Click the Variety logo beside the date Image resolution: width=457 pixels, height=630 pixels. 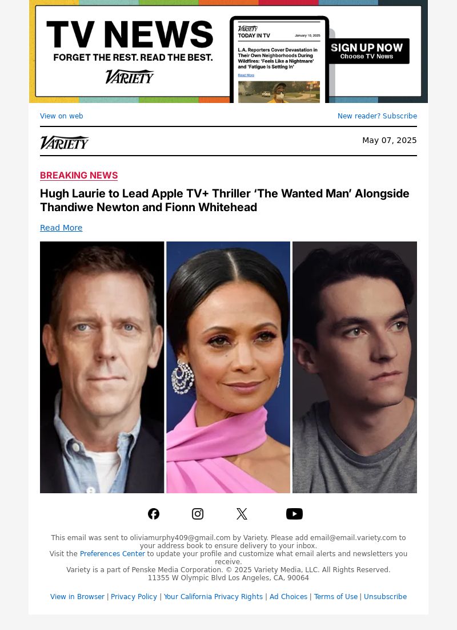pyautogui.click(x=64, y=142)
